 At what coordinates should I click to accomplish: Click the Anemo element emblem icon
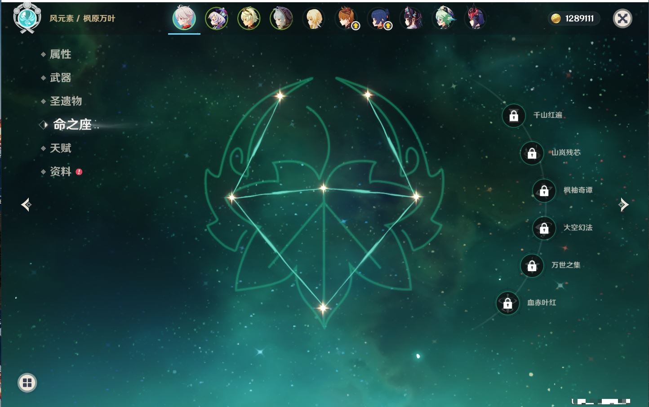(27, 18)
